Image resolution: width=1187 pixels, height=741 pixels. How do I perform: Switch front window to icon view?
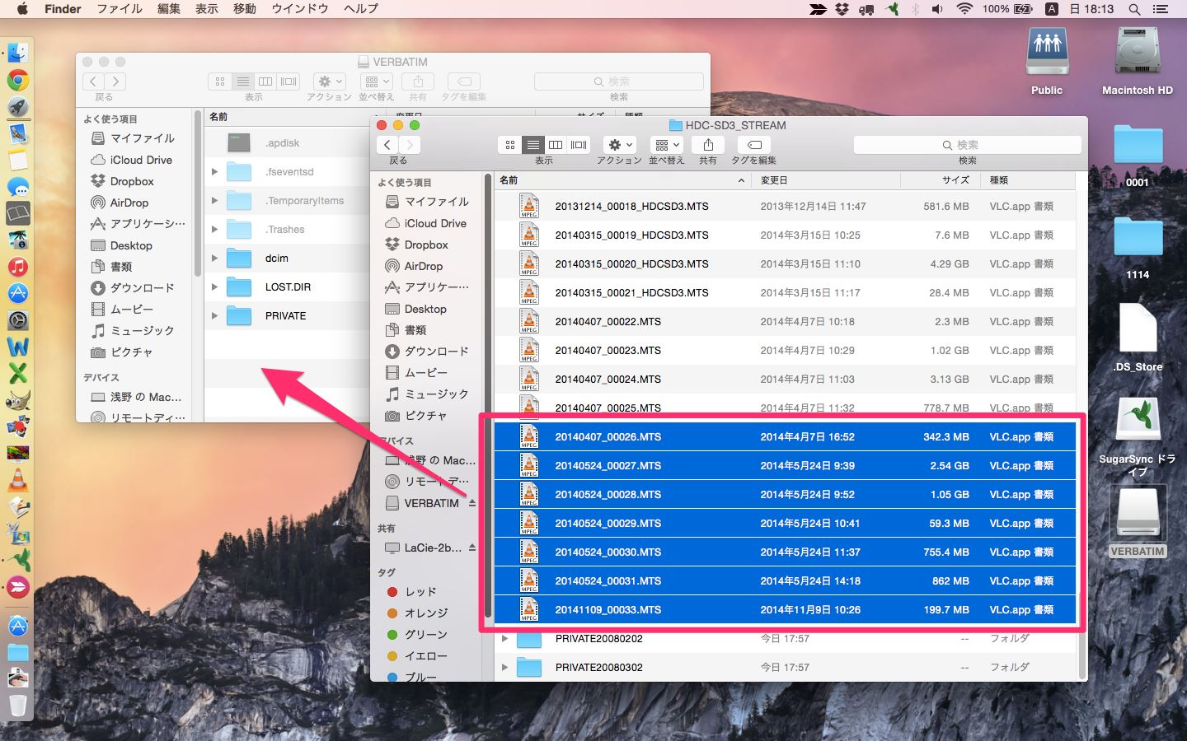click(x=510, y=145)
